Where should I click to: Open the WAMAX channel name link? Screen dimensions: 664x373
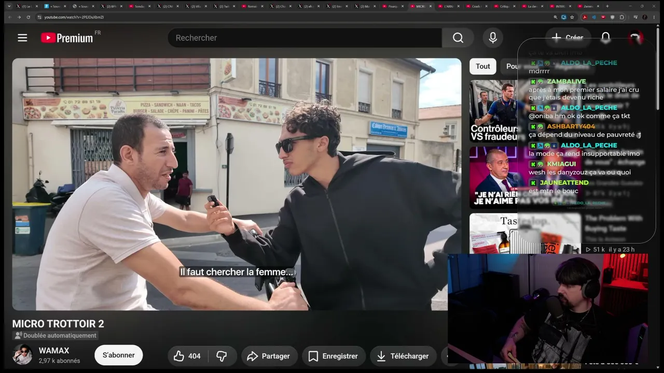[x=54, y=351]
